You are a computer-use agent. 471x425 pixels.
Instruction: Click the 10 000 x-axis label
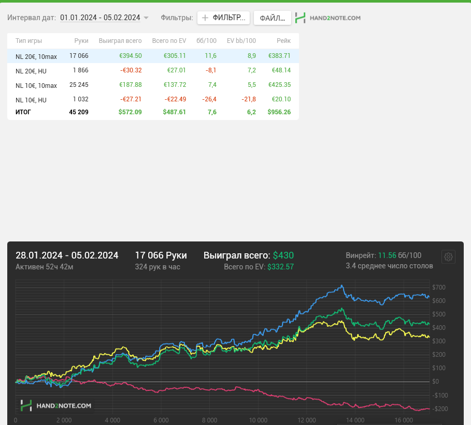(x=258, y=420)
